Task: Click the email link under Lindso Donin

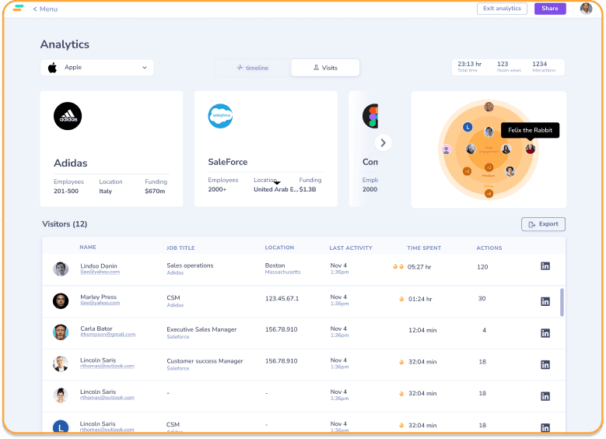Action: pos(100,272)
